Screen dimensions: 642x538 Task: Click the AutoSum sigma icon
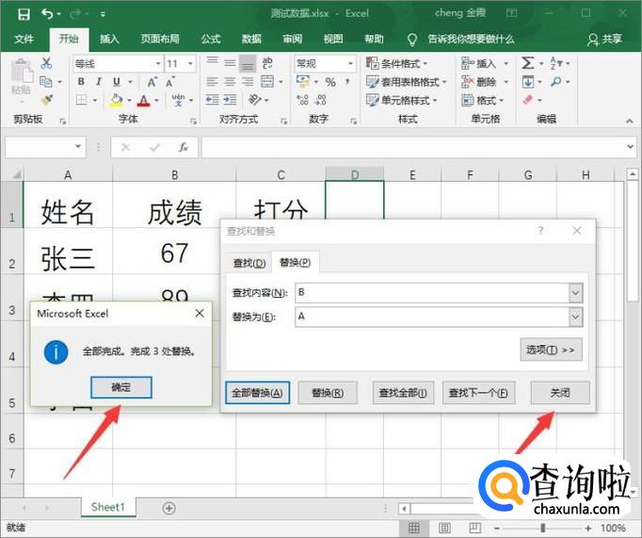528,63
